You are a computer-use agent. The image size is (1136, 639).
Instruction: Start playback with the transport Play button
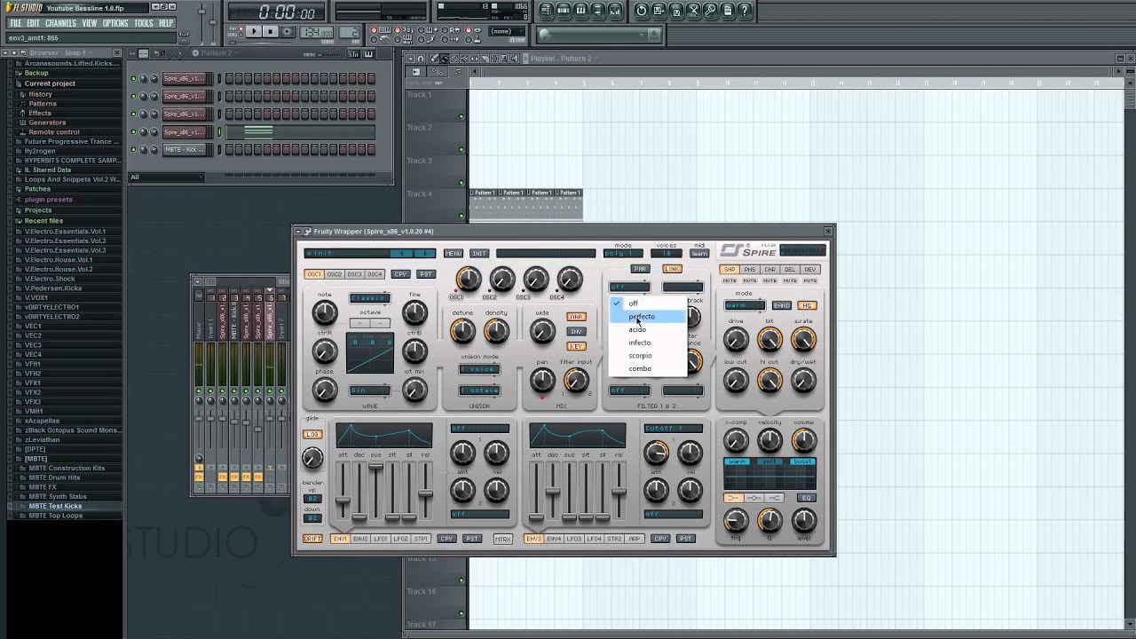click(x=253, y=32)
